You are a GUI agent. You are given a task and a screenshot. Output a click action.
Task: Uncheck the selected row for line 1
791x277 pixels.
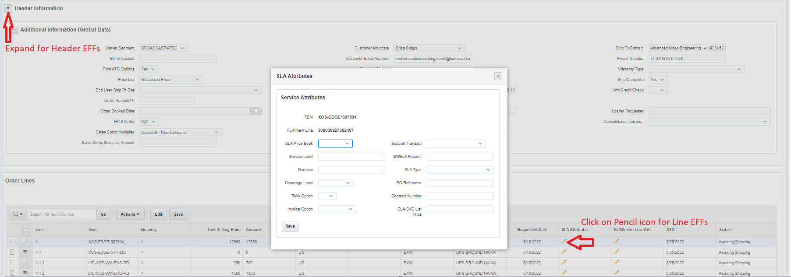(13, 242)
